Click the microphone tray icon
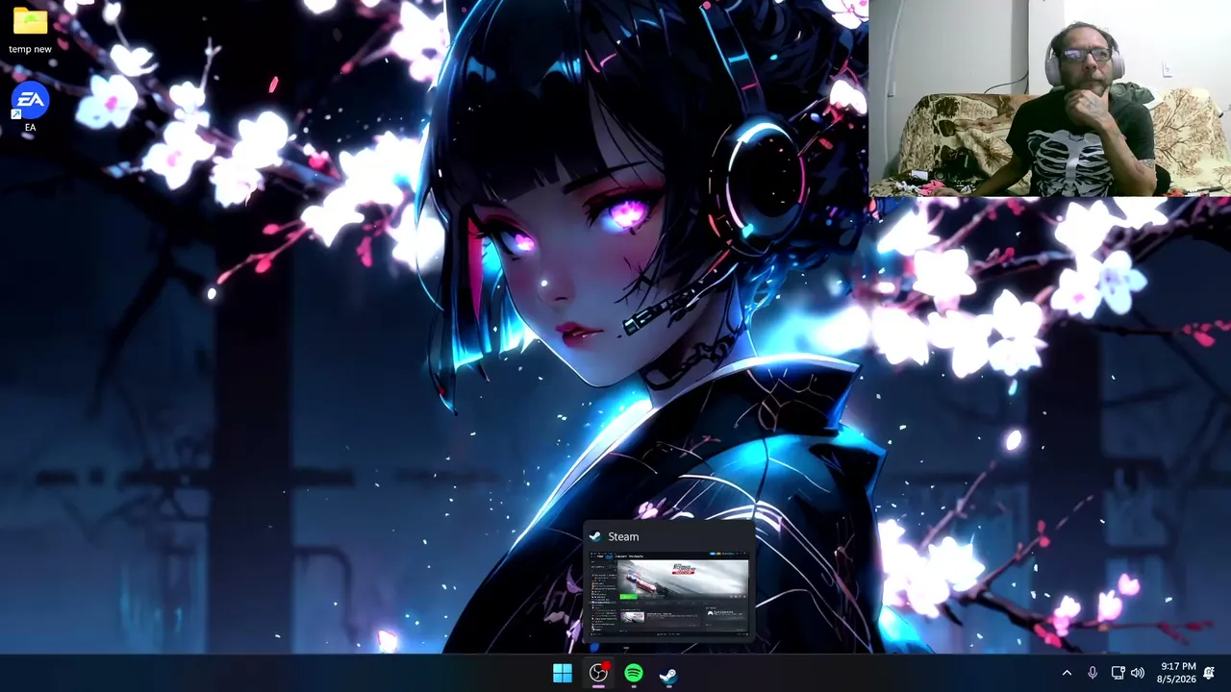The image size is (1231, 692). (1093, 674)
